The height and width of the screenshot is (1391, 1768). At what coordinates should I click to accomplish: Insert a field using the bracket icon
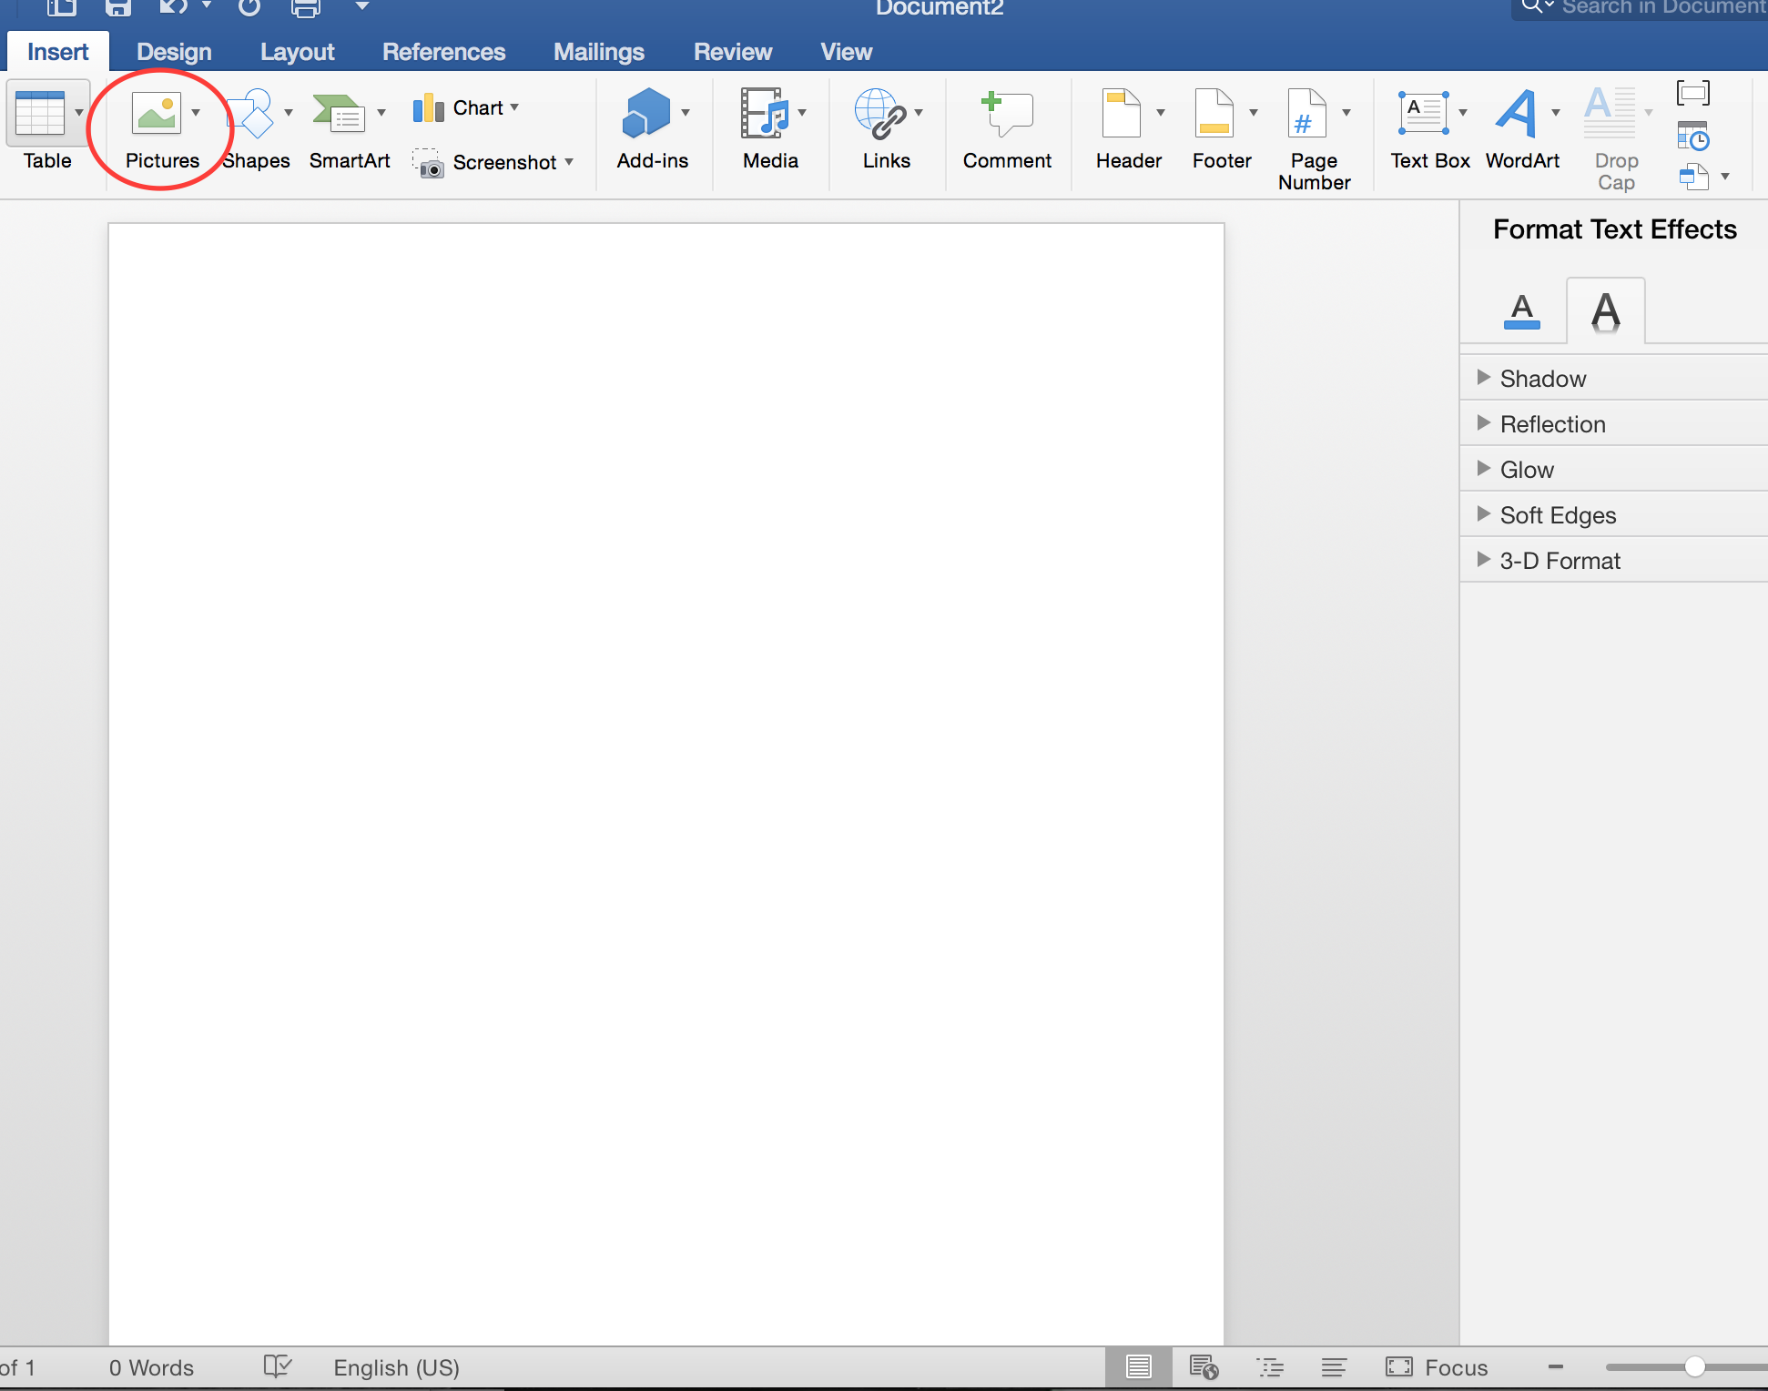(1693, 93)
